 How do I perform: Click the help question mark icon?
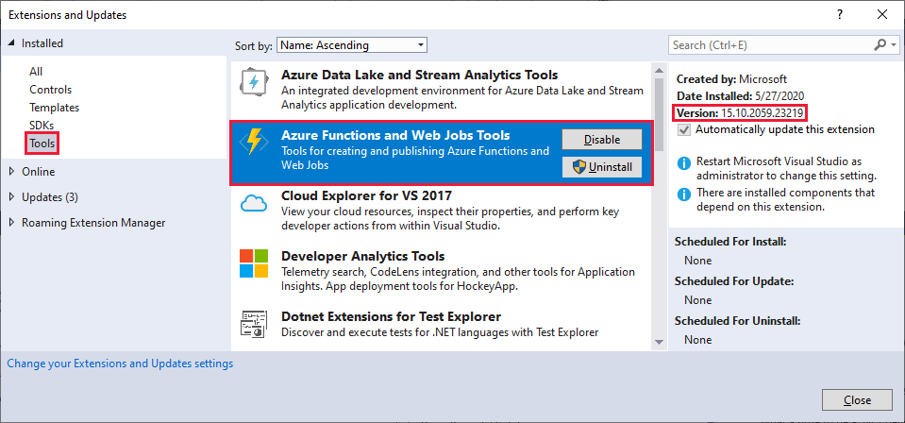tap(841, 15)
